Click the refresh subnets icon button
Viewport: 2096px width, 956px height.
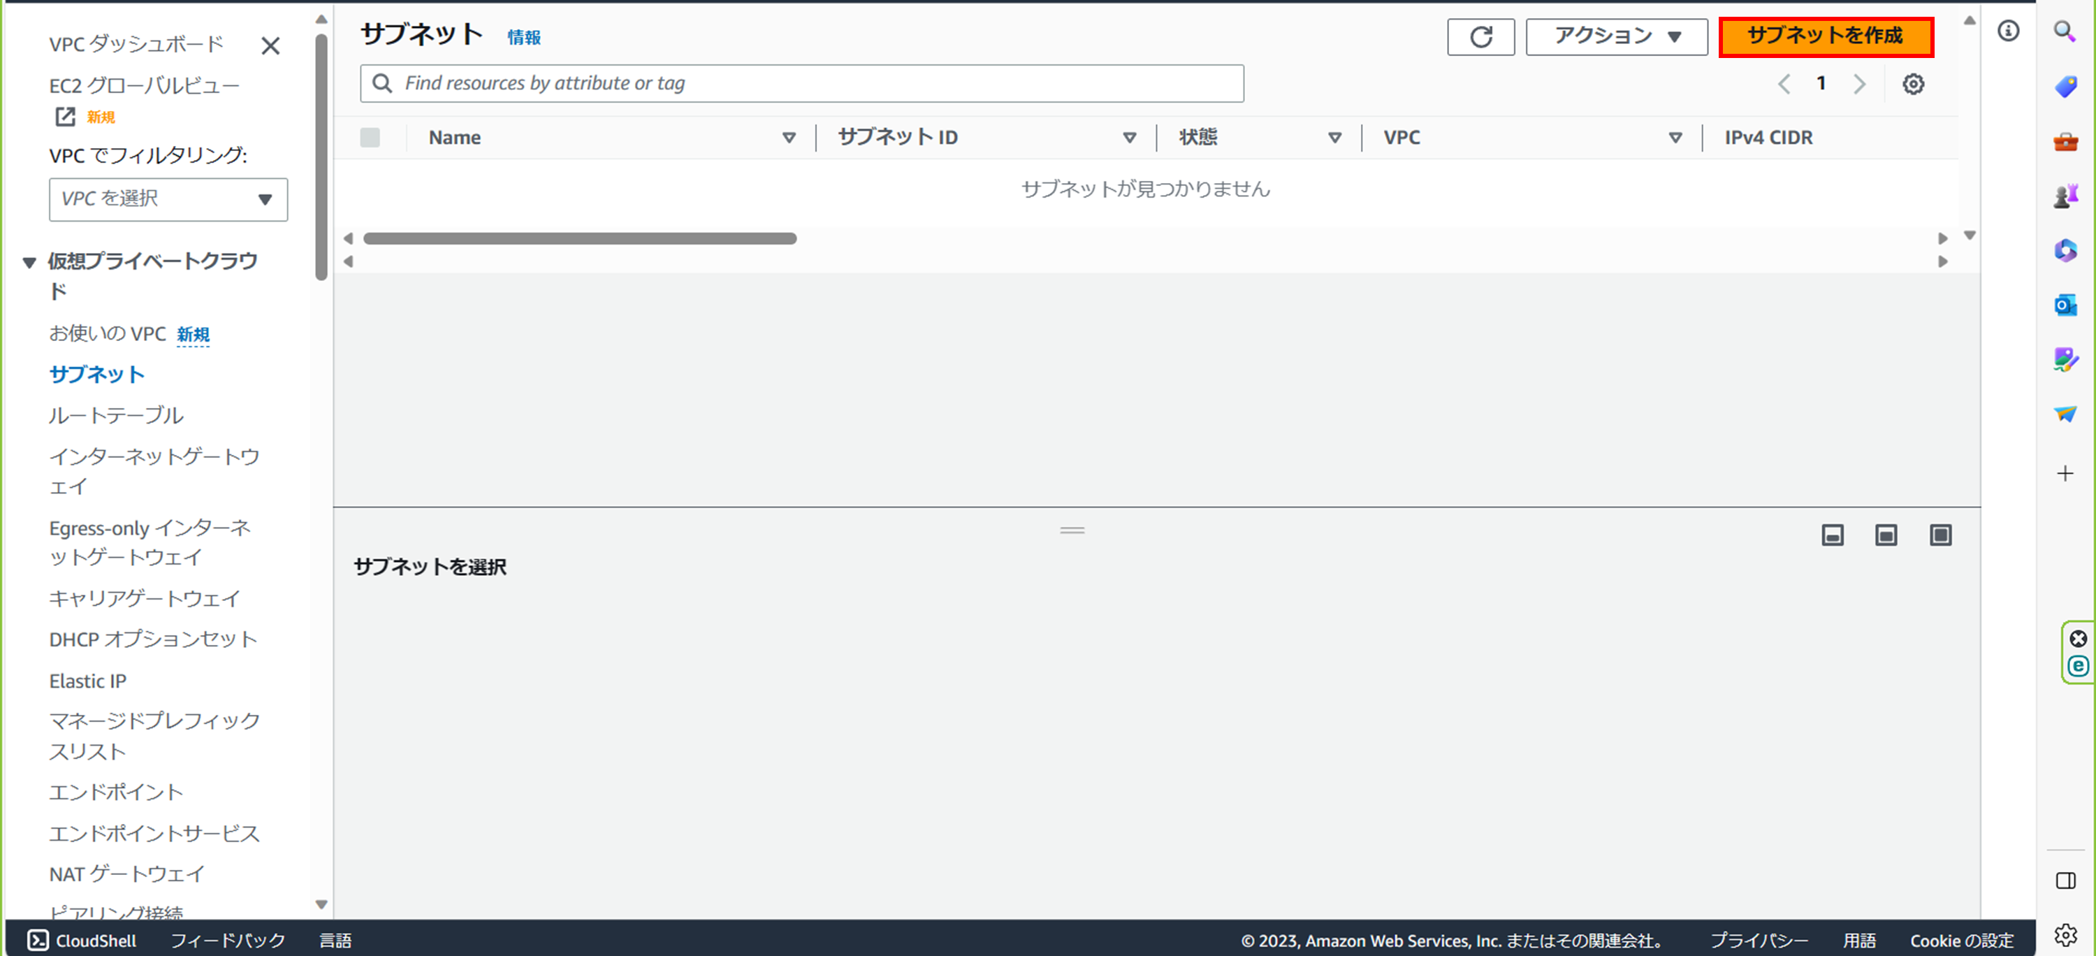(x=1480, y=36)
